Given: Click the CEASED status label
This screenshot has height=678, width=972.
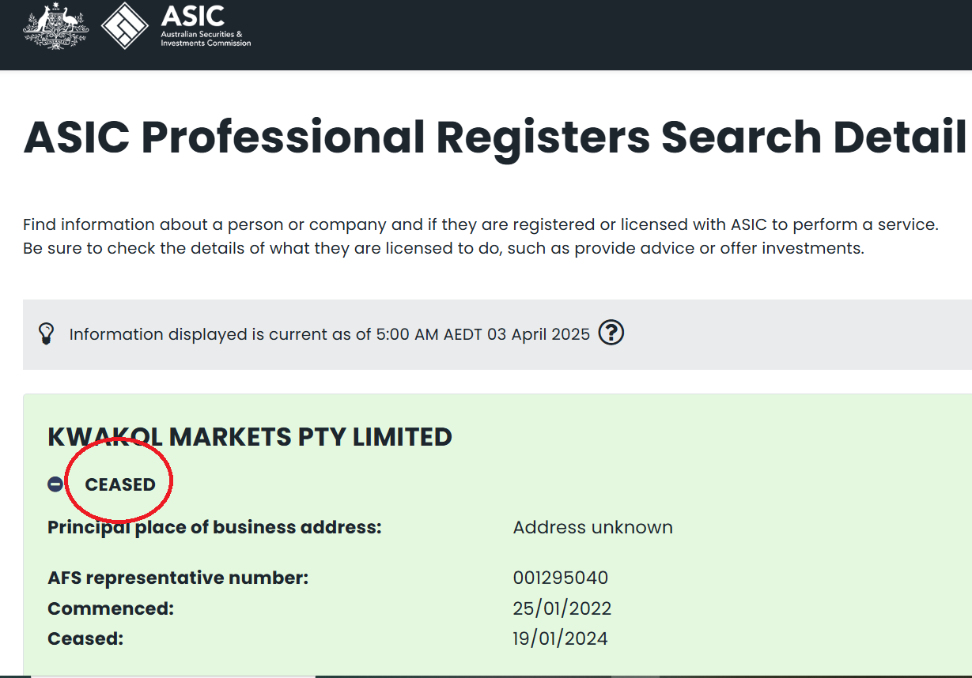Looking at the screenshot, I should pos(120,484).
